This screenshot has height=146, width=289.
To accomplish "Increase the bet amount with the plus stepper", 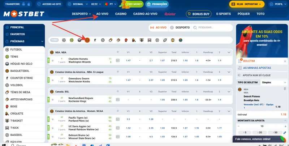I will 285,126.
